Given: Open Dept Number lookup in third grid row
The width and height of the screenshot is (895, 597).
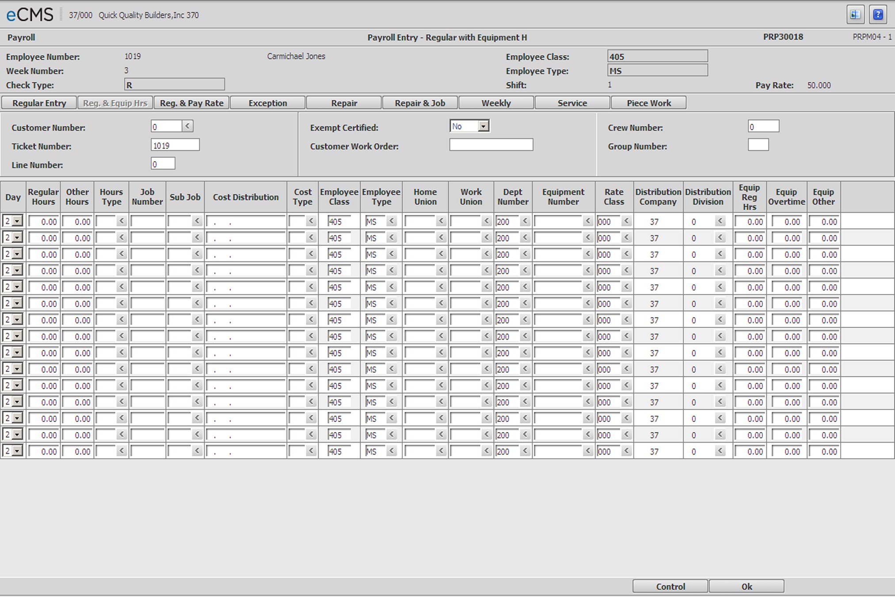Looking at the screenshot, I should point(525,254).
